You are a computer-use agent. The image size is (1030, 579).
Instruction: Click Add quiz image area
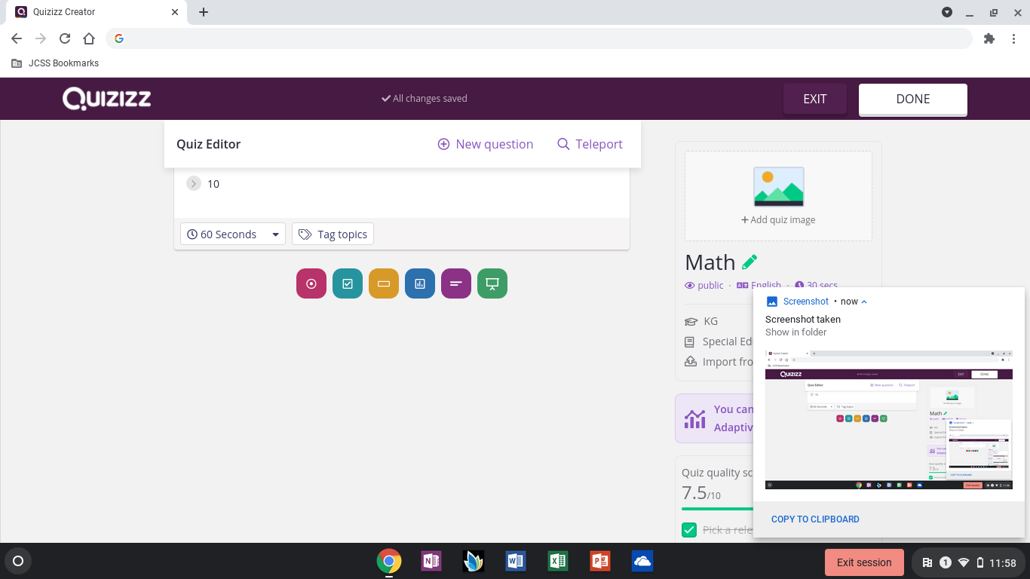[x=778, y=196]
